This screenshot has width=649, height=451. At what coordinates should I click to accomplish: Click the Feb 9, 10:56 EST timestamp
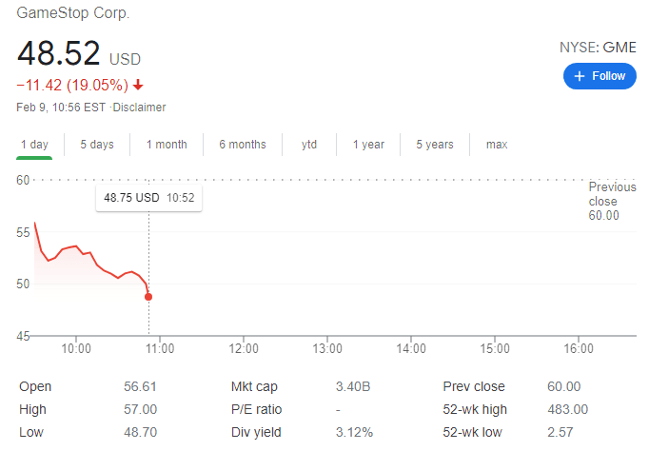pos(61,108)
